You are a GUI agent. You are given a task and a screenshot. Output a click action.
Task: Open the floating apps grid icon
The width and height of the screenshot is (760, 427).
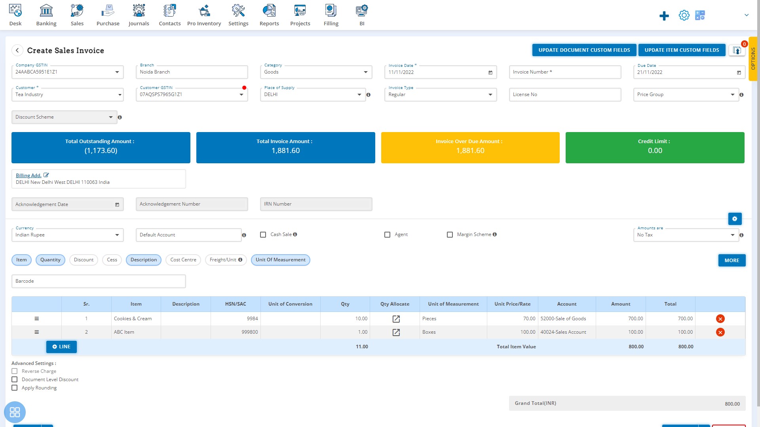(15, 412)
